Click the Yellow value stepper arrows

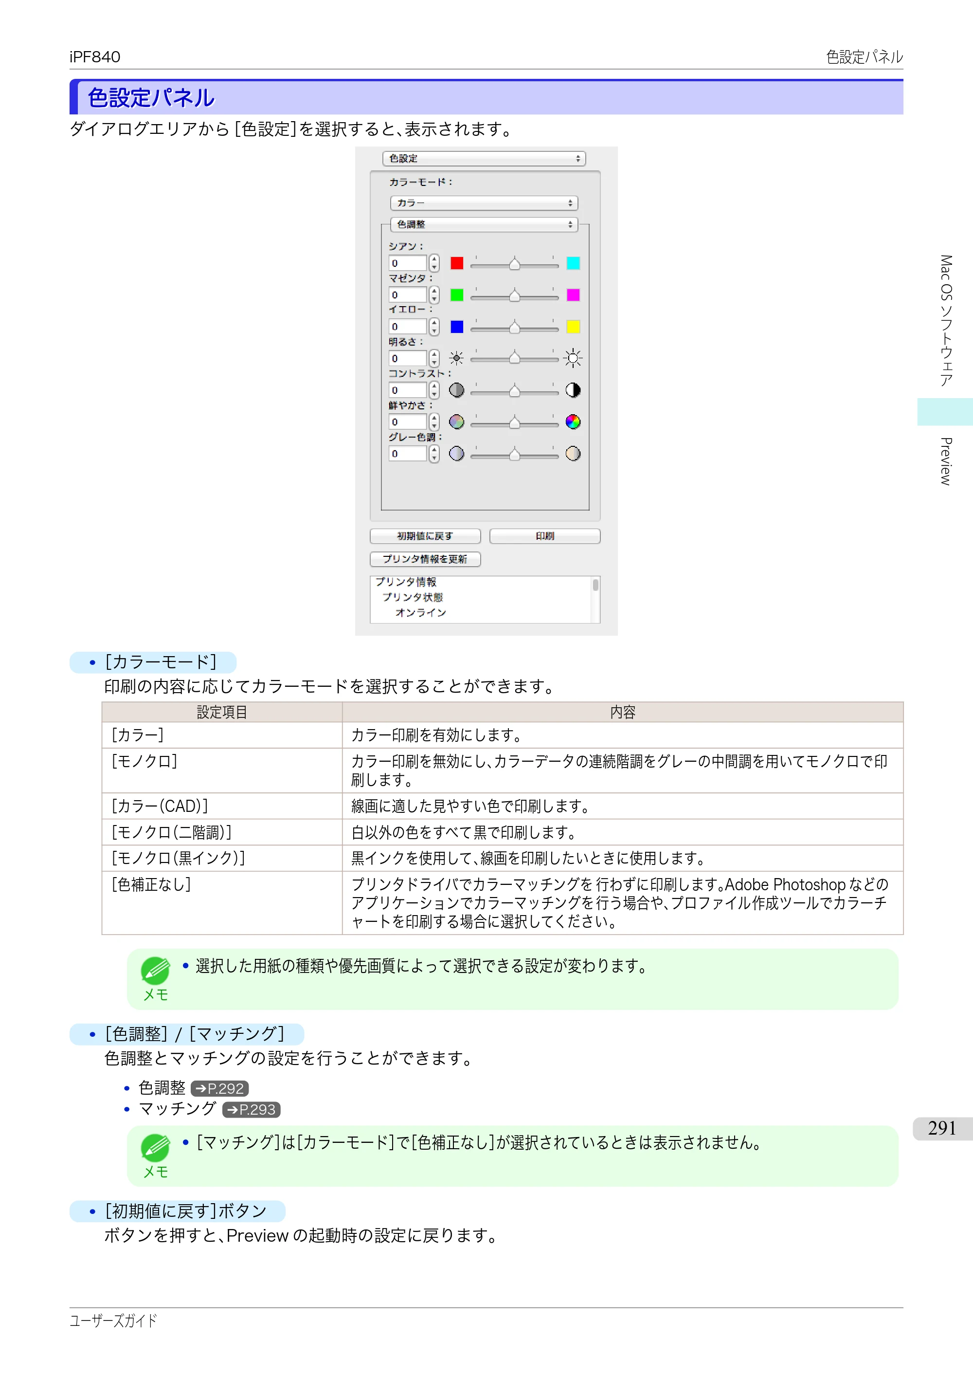(x=434, y=327)
